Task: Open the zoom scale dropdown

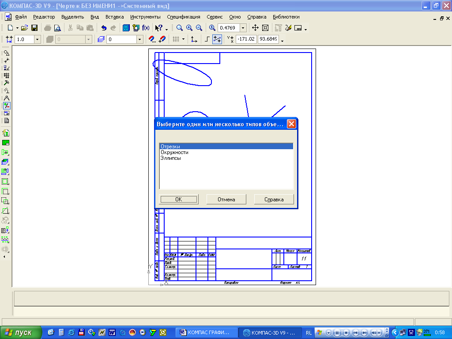Action: pos(243,28)
